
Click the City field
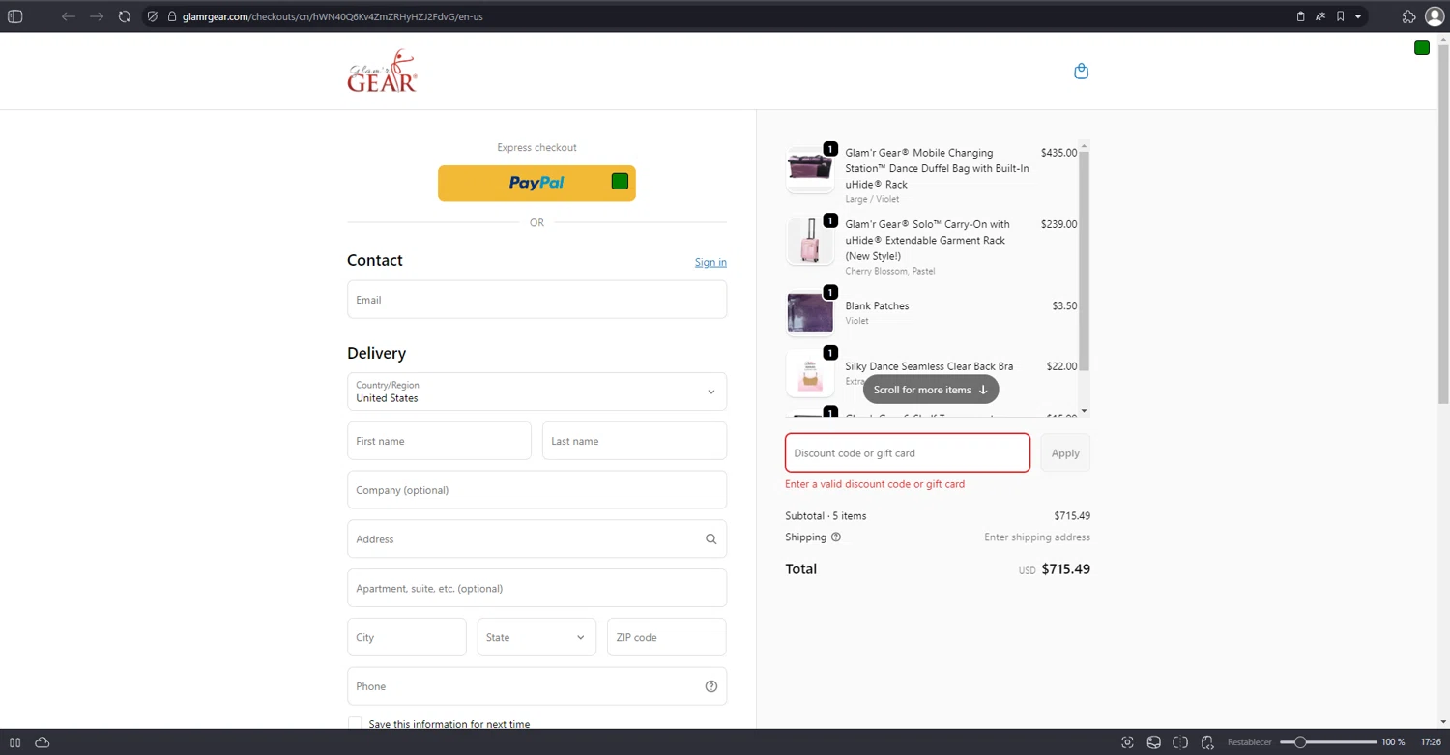(406, 637)
